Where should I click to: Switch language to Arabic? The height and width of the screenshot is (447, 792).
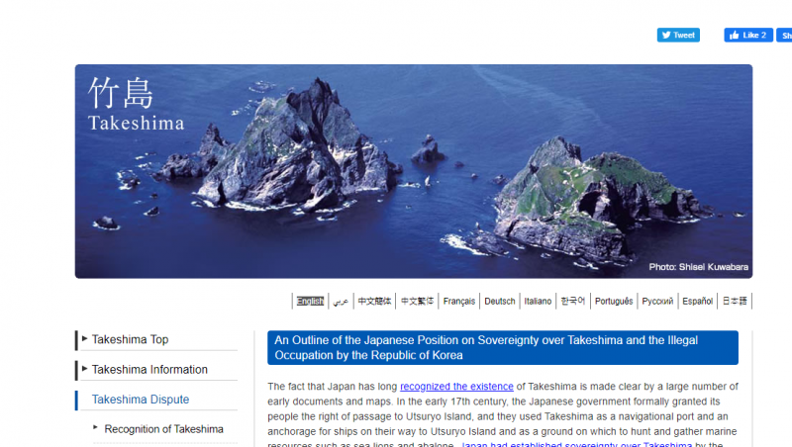(x=341, y=302)
